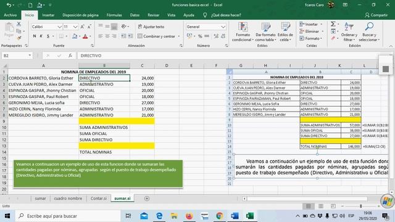Screen dimensions: 395x222
Task: Click the Compartir share button
Action: click(x=376, y=15)
